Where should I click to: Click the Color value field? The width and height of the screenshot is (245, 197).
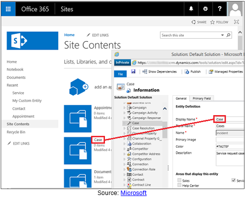pyautogui.click(x=230, y=146)
